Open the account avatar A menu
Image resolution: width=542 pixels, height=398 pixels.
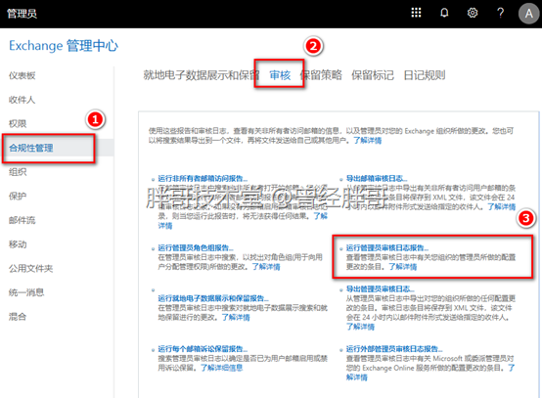click(529, 14)
